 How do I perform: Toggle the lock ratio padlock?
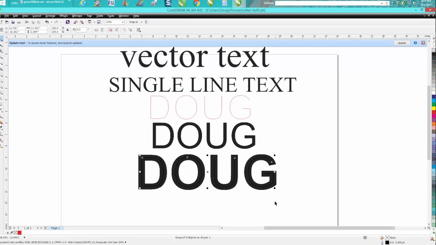coord(67,30)
